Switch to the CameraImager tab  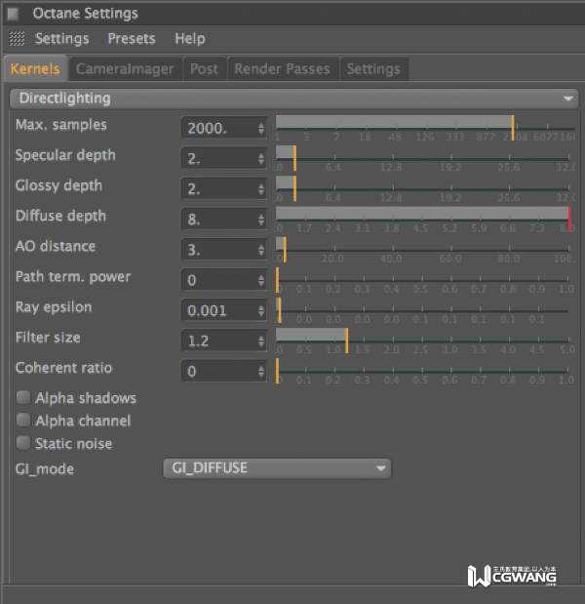(x=125, y=69)
